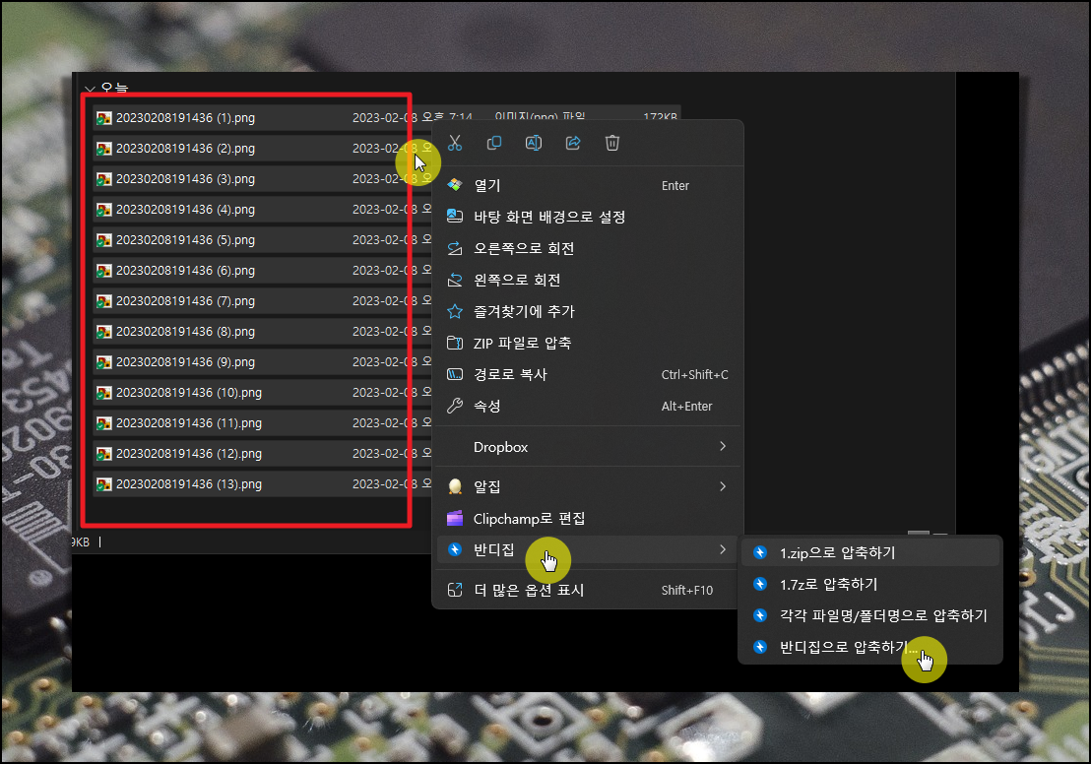Click the 반디집 blue icon in context menu

point(455,549)
